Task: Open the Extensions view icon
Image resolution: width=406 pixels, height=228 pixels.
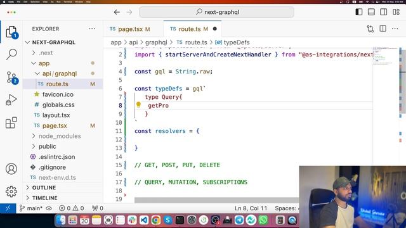Action: (11, 122)
